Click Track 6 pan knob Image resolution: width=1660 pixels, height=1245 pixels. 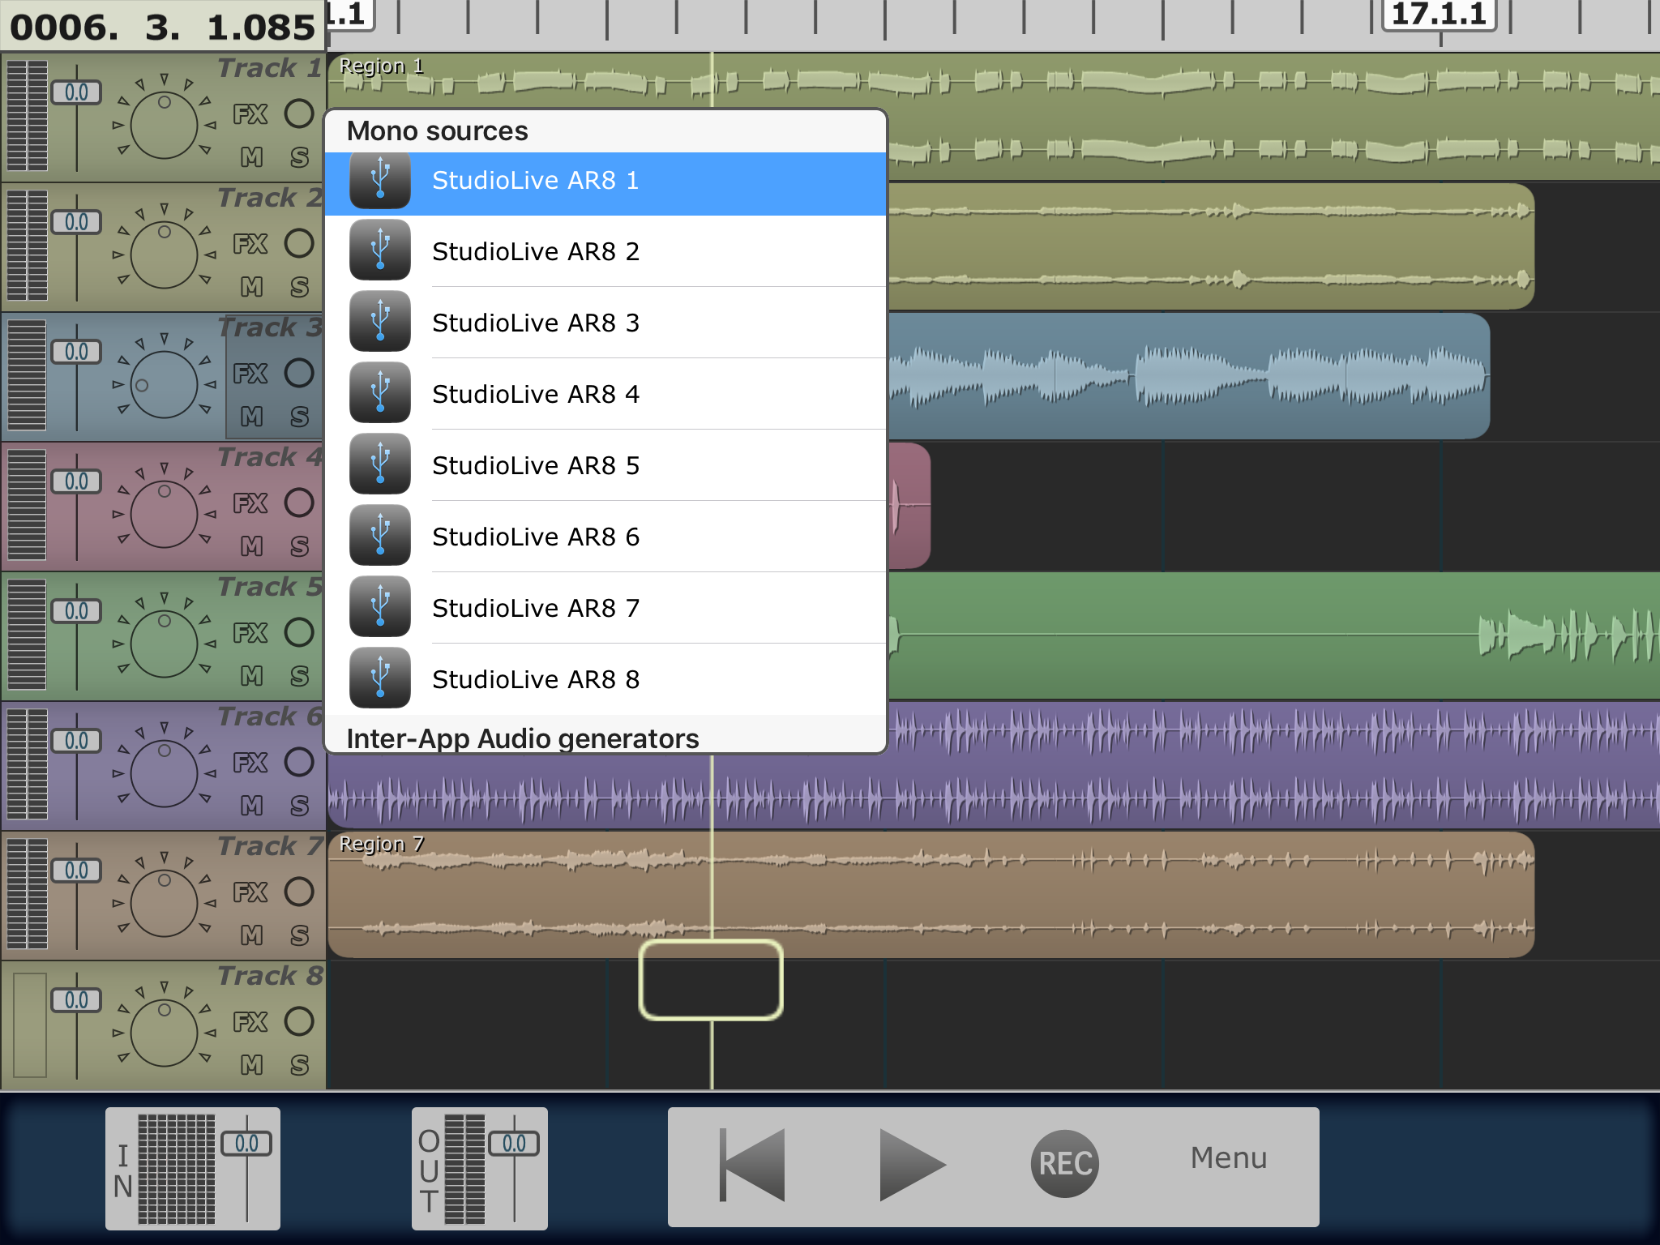[x=165, y=773]
